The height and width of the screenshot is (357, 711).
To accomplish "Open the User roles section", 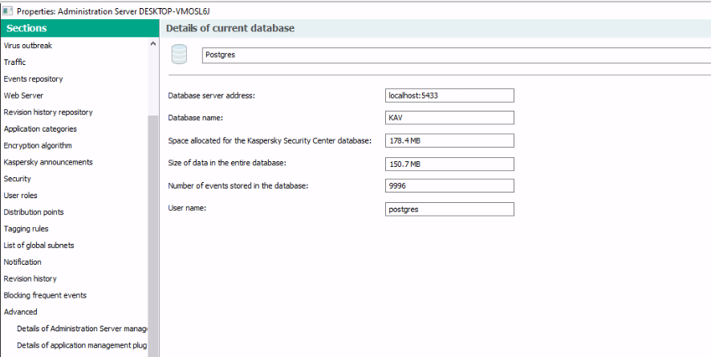I will tap(20, 195).
